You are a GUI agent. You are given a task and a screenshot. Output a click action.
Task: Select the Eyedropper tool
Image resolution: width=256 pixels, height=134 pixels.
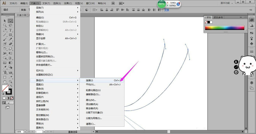(5, 67)
